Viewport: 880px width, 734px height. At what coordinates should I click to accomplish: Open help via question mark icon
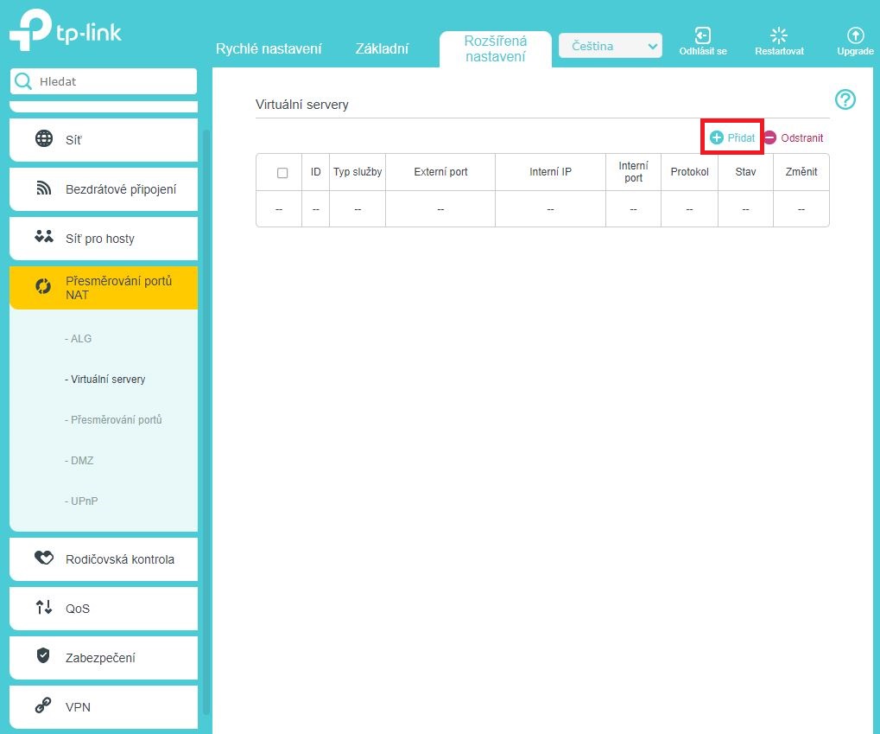pos(845,99)
